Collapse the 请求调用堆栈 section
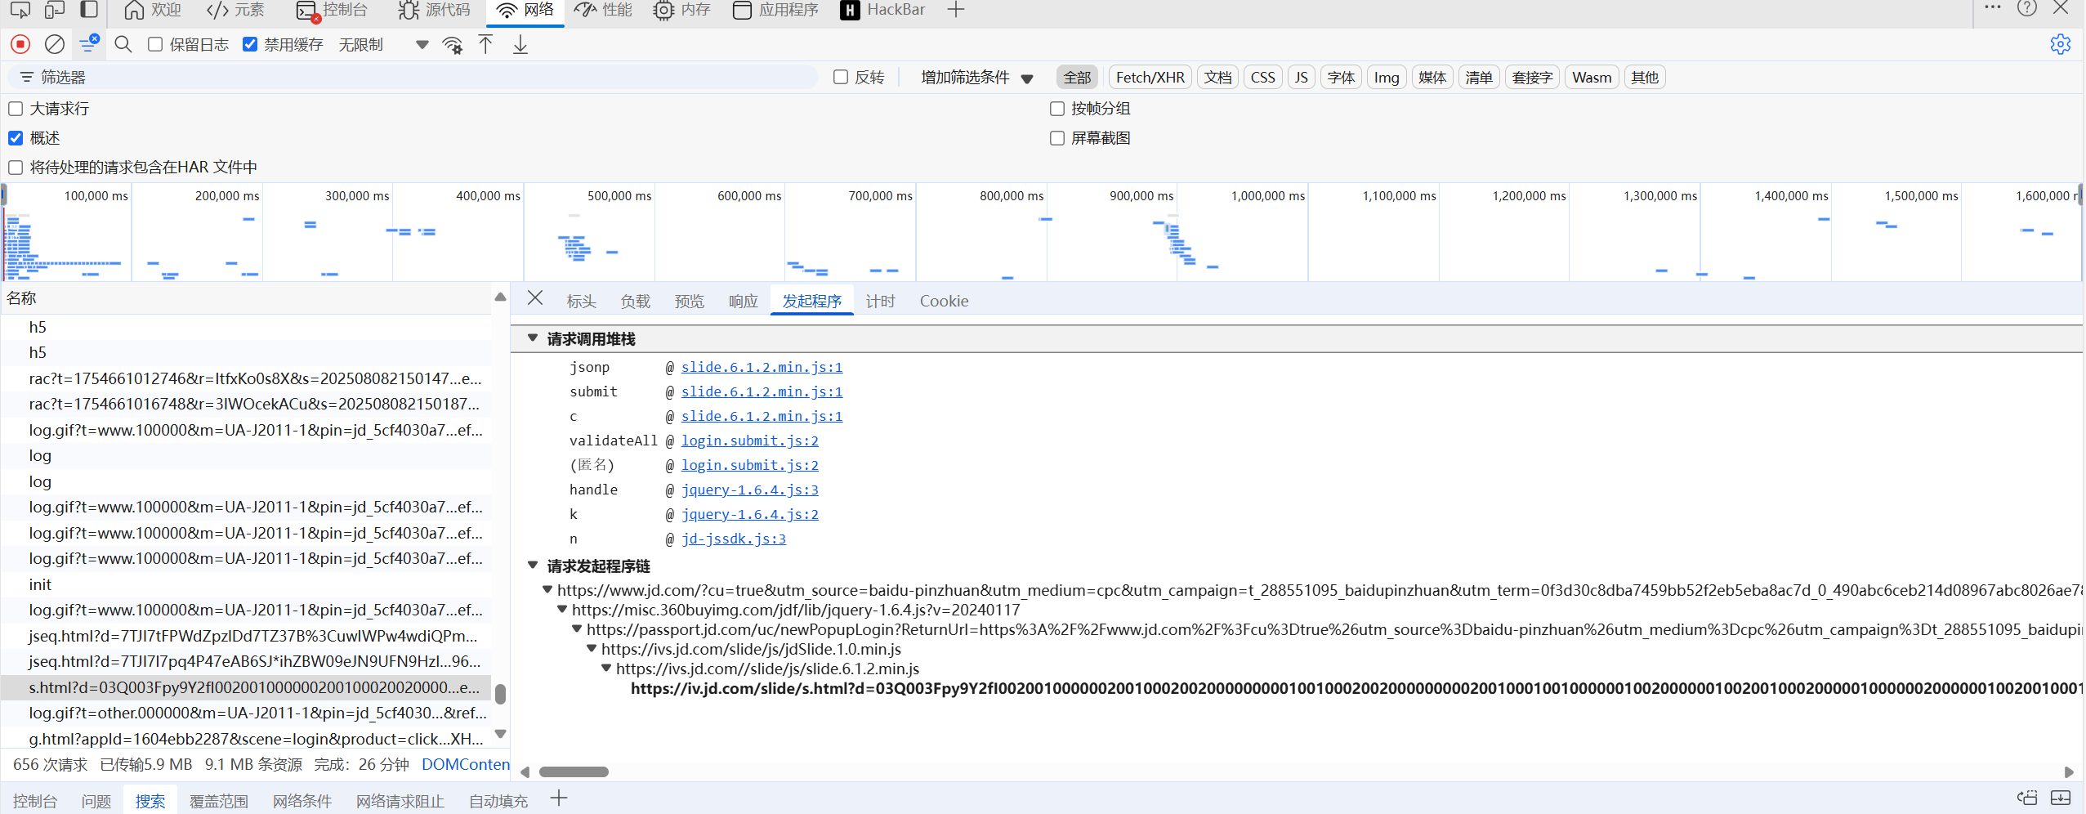This screenshot has width=2086, height=814. (533, 338)
